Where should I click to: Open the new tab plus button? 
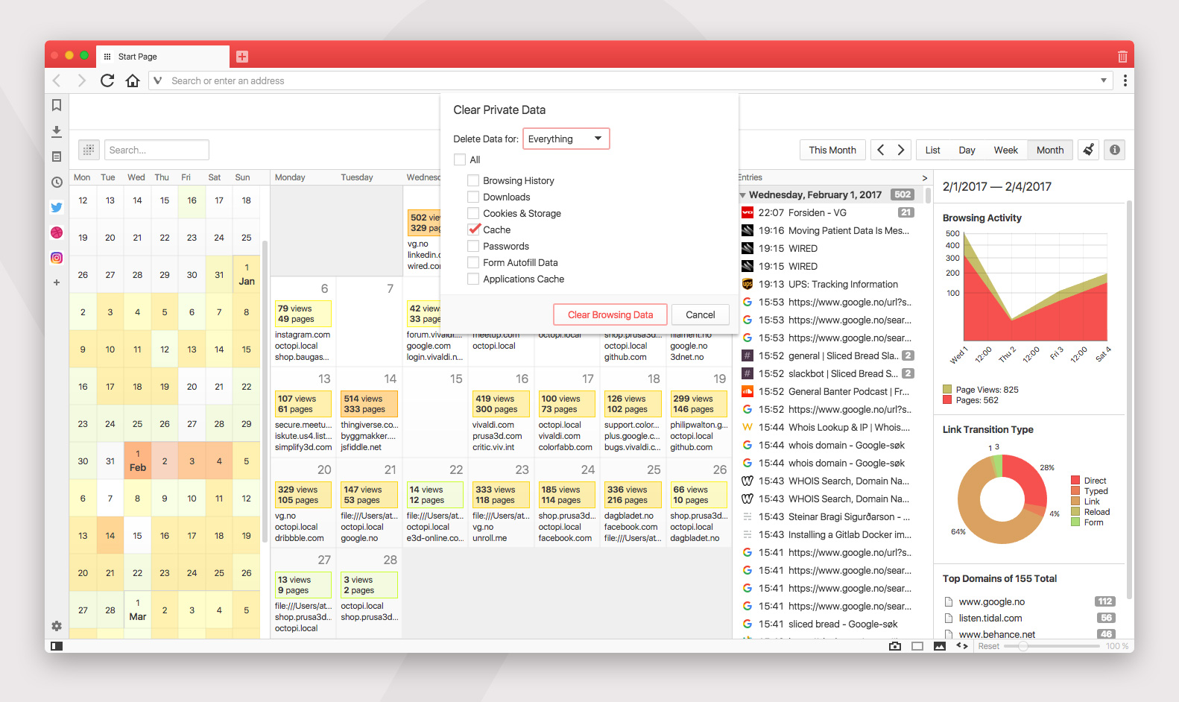point(242,57)
